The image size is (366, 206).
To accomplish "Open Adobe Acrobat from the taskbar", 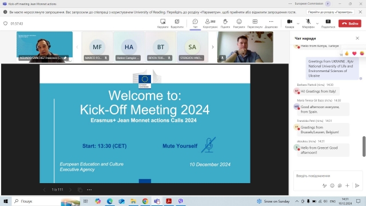I will point(169,201).
